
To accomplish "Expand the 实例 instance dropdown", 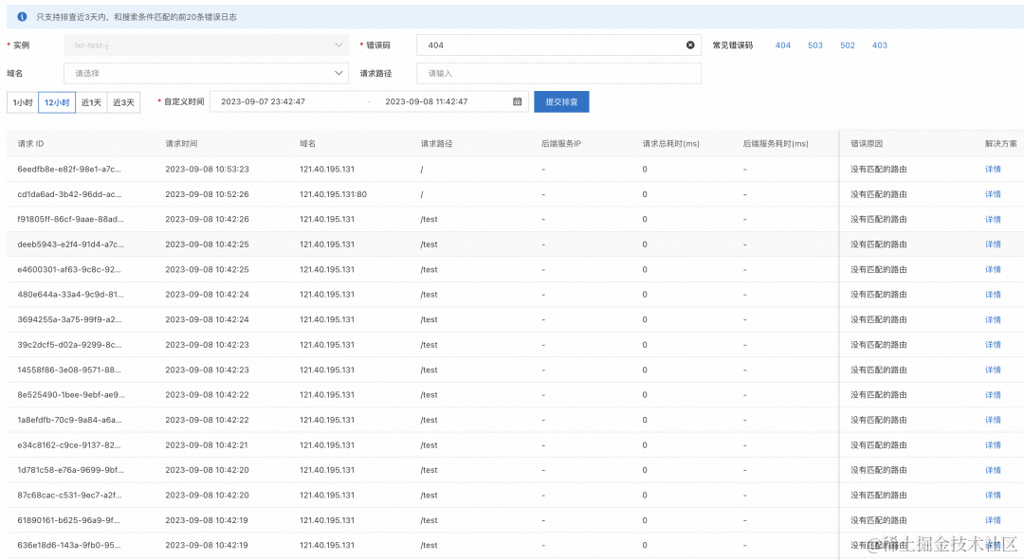I will [207, 45].
